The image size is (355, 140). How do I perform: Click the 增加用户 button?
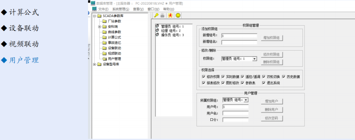[272, 101]
